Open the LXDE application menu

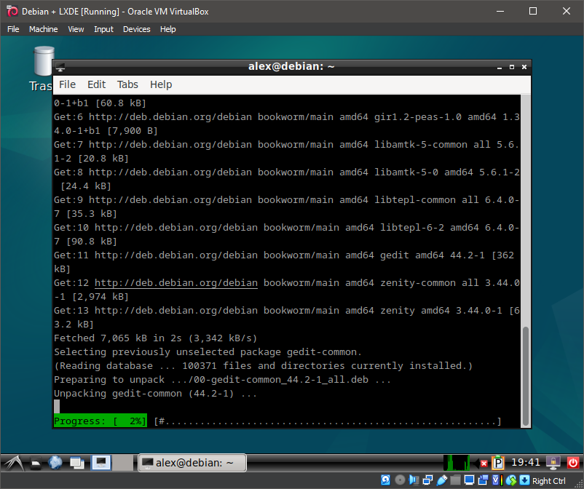pyautogui.click(x=13, y=462)
